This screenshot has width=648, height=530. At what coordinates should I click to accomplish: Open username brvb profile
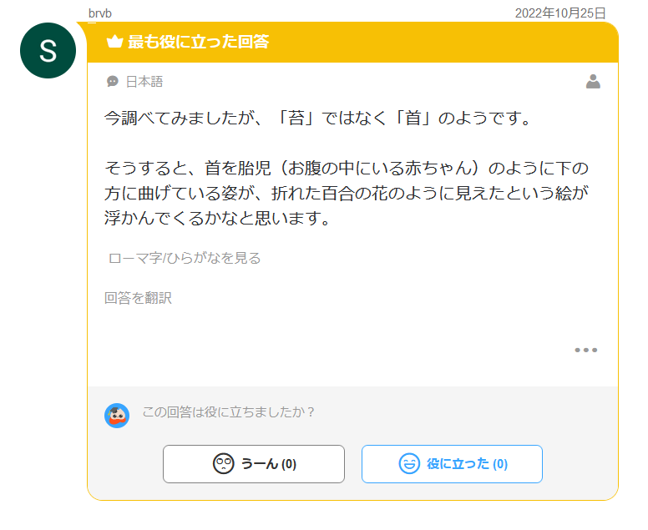pyautogui.click(x=100, y=13)
